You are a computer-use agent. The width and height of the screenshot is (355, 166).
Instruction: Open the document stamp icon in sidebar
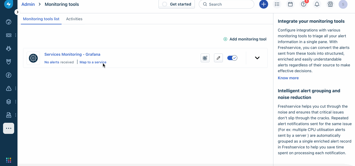[x=9, y=115]
